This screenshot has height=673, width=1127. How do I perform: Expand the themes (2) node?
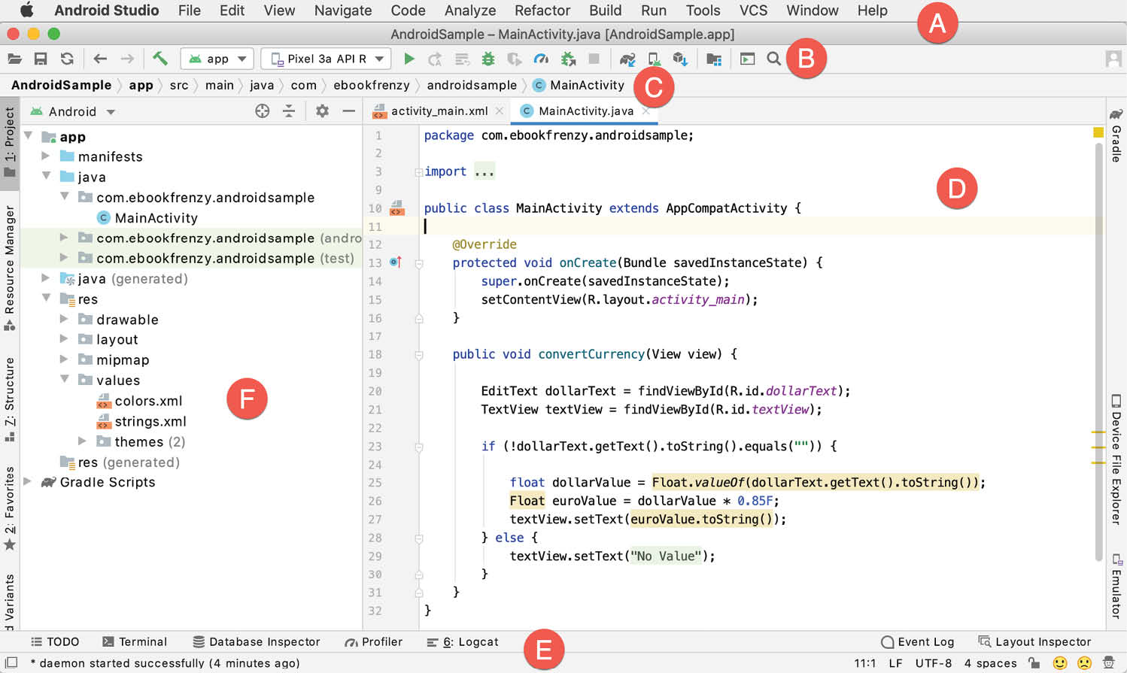[82, 441]
